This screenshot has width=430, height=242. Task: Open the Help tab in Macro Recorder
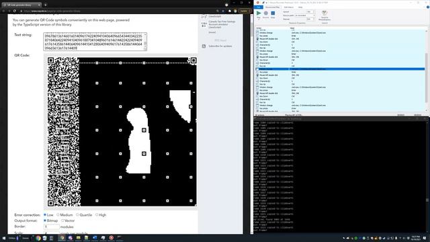[300, 7]
